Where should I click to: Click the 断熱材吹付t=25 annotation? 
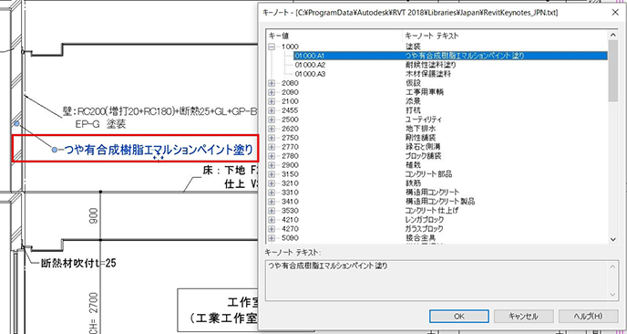tap(78, 264)
